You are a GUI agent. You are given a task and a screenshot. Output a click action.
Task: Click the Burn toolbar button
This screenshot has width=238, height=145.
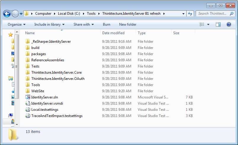click(106, 24)
